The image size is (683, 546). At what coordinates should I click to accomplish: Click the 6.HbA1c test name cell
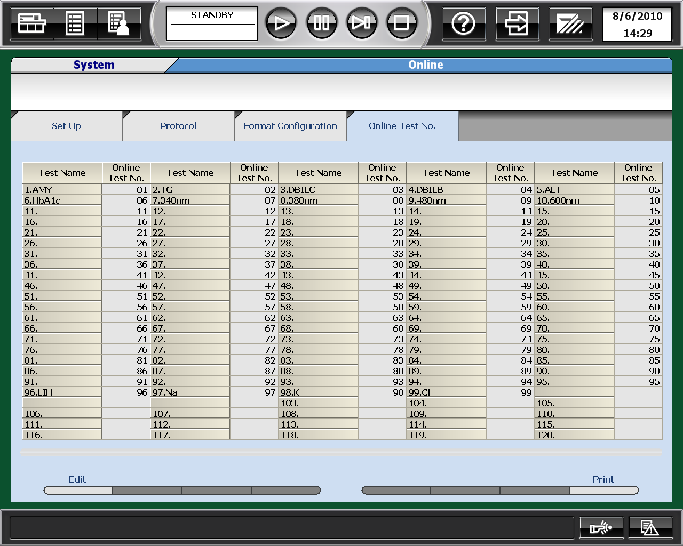pyautogui.click(x=62, y=200)
